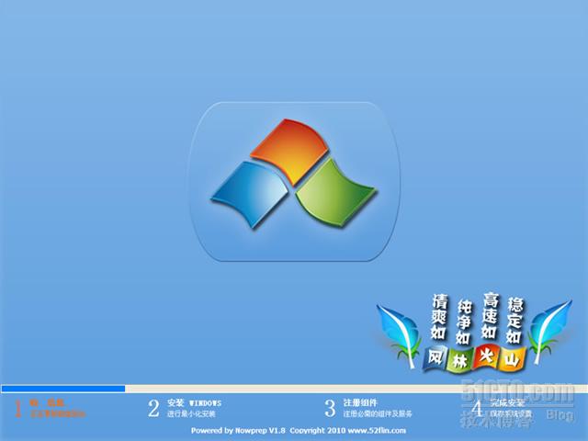The height and width of the screenshot is (441, 588).
Task: Click the 注册必需的组件及服务 subtitle text
Action: click(x=378, y=414)
